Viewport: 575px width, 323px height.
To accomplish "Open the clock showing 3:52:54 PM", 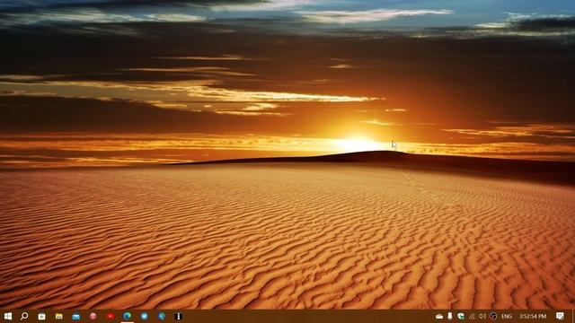I will (533, 316).
